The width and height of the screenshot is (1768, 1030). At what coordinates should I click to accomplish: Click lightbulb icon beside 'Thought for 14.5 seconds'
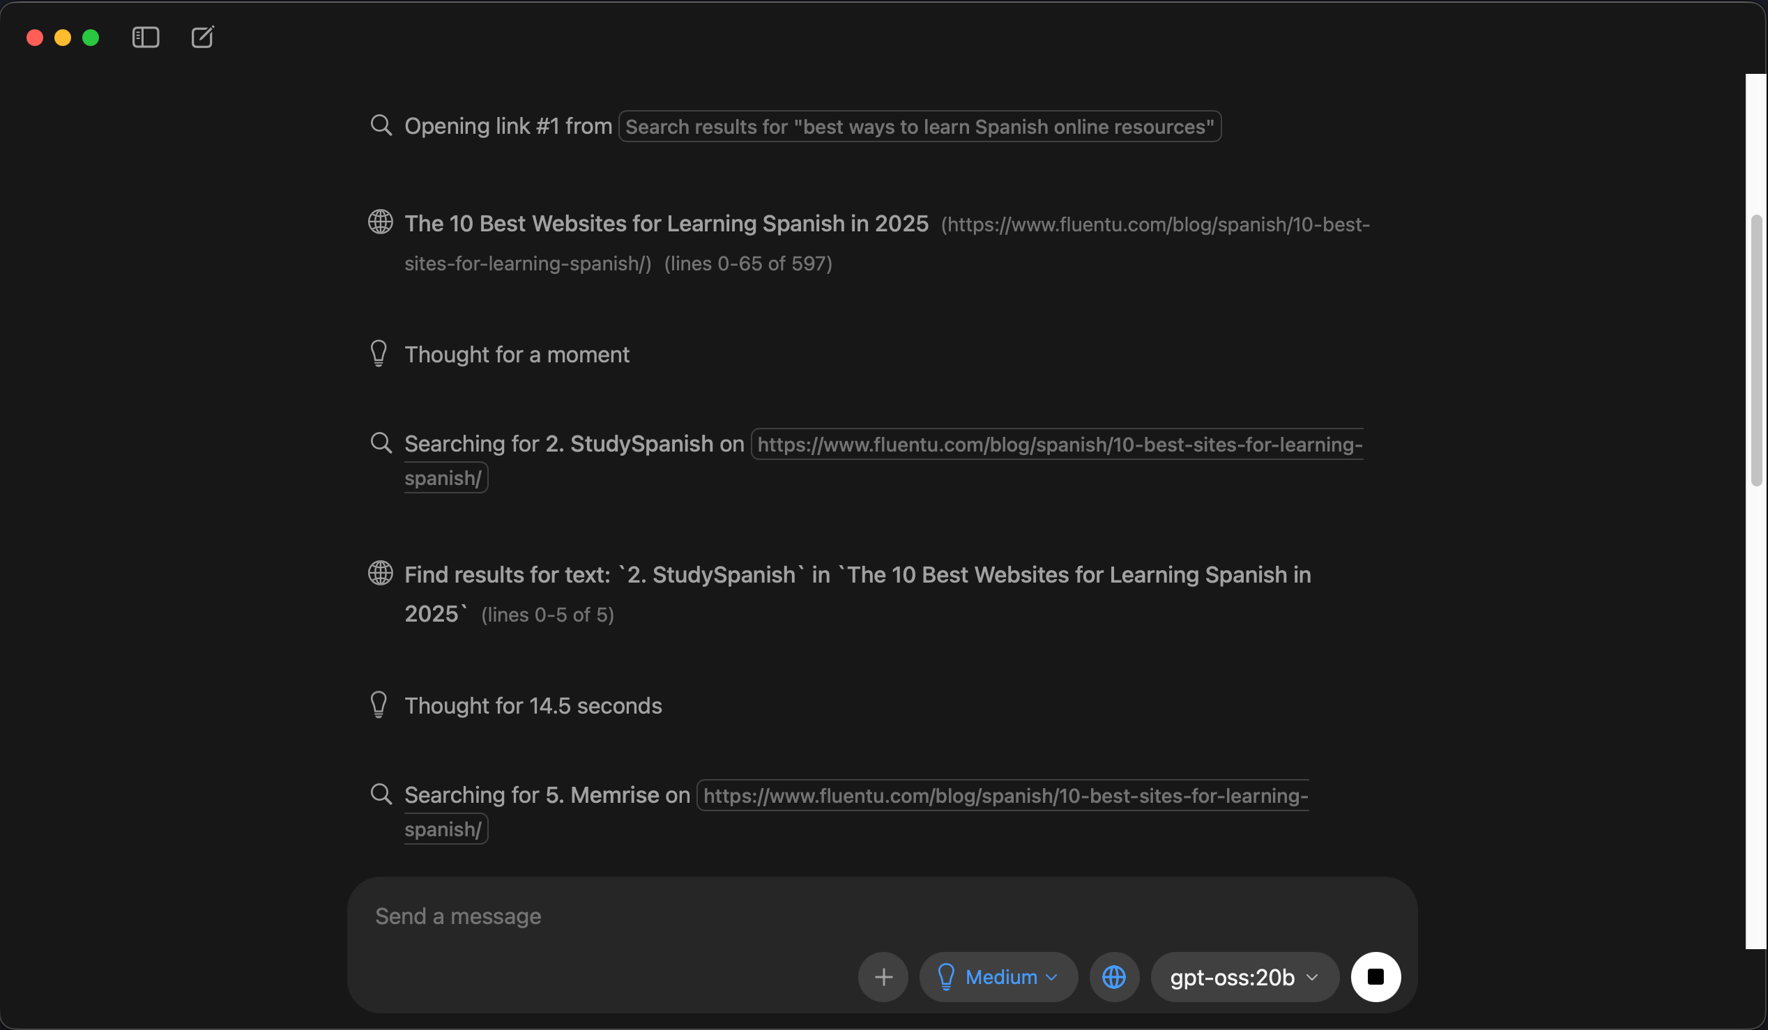tap(379, 705)
